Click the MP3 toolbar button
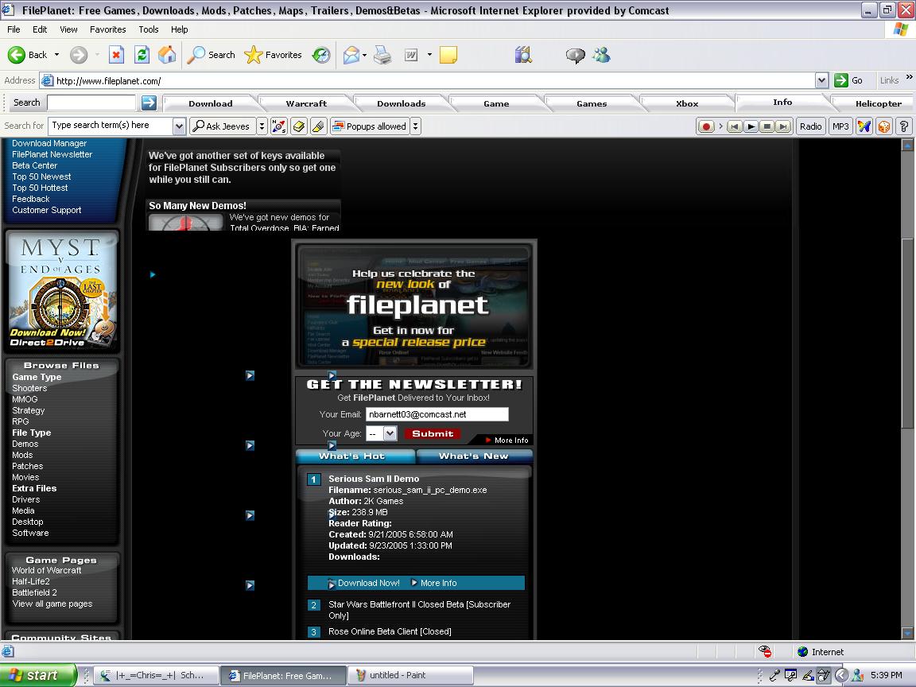Viewport: 916px width, 687px height. (x=840, y=126)
